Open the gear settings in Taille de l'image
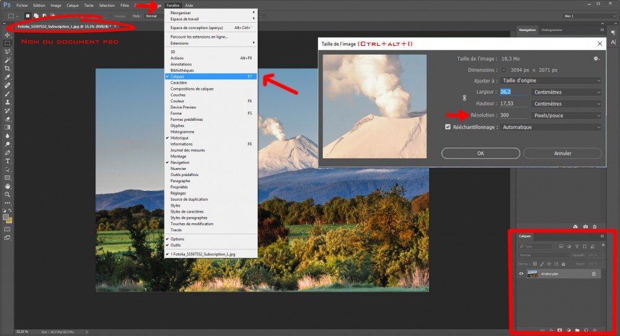 pyautogui.click(x=596, y=58)
